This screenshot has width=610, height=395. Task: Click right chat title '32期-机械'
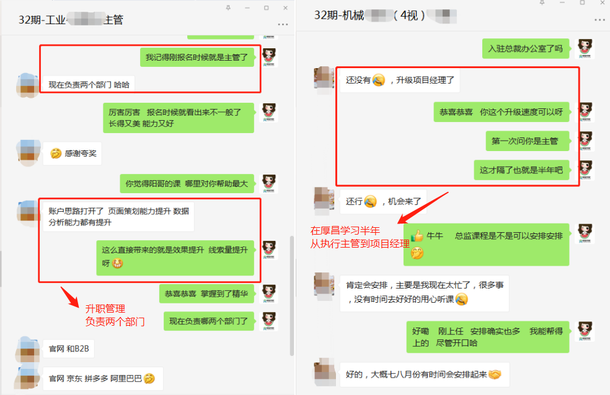(339, 15)
